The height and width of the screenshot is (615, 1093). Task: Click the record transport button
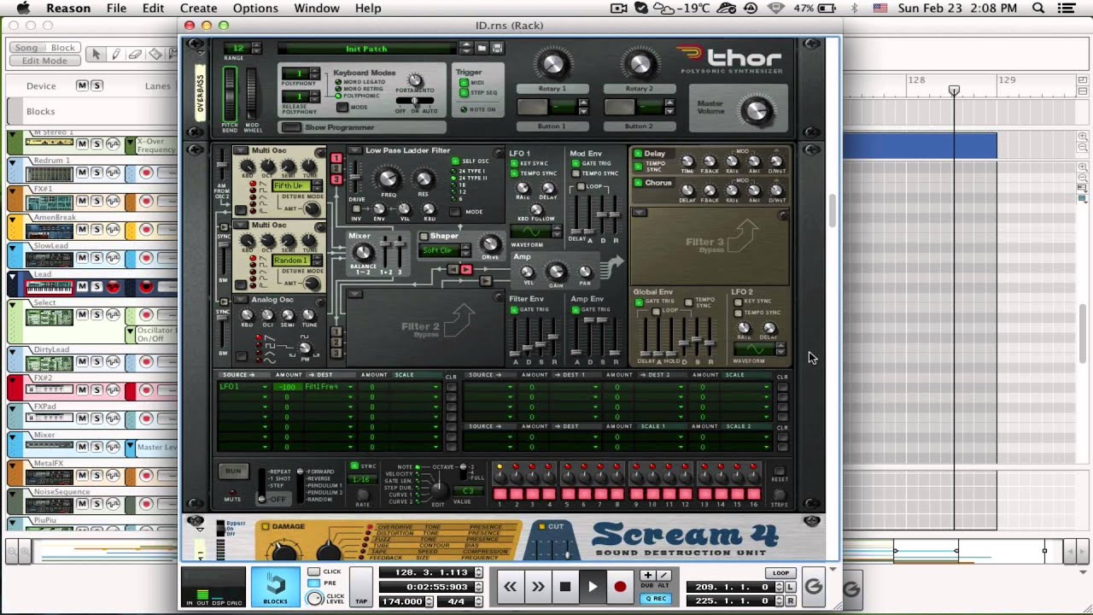pos(620,587)
